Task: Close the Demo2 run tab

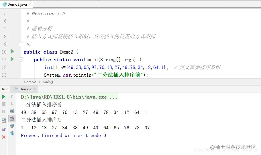Action: tap(34, 89)
